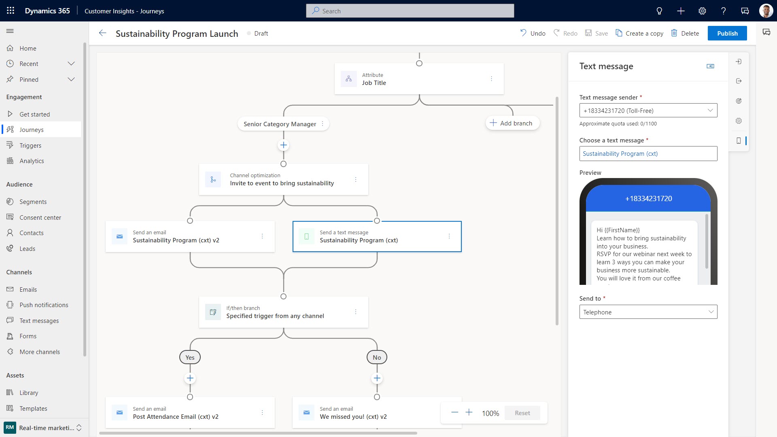Viewport: 777px width, 437px height.
Task: Open the lightbulb help suggestions in top bar
Action: (x=659, y=11)
